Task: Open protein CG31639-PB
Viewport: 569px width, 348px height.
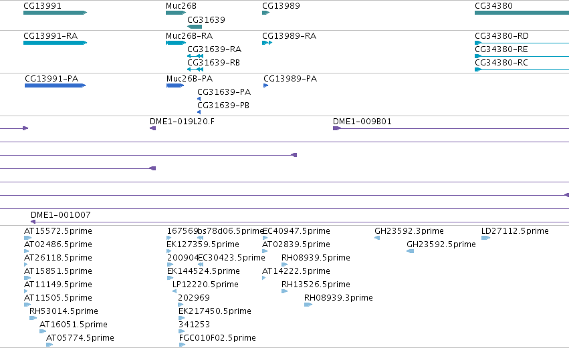Action: point(223,106)
